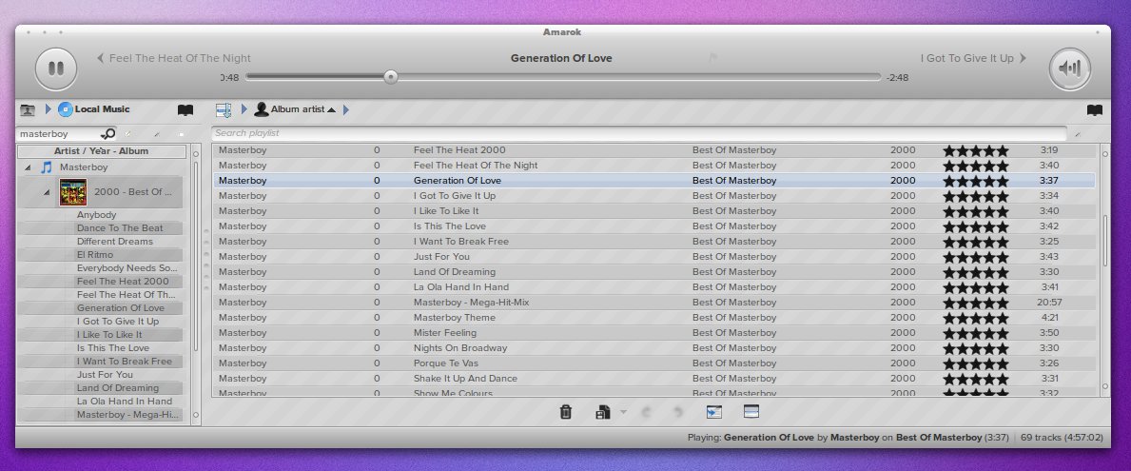Select Anybody in the collection tree
The height and width of the screenshot is (471, 1131).
[x=97, y=215]
